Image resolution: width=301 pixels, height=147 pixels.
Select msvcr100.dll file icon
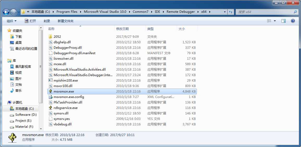(50, 86)
